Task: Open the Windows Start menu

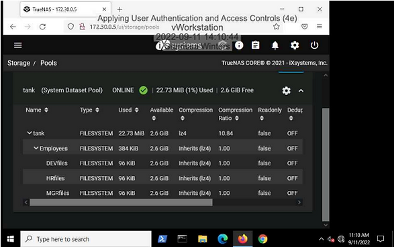Action: click(x=10, y=239)
